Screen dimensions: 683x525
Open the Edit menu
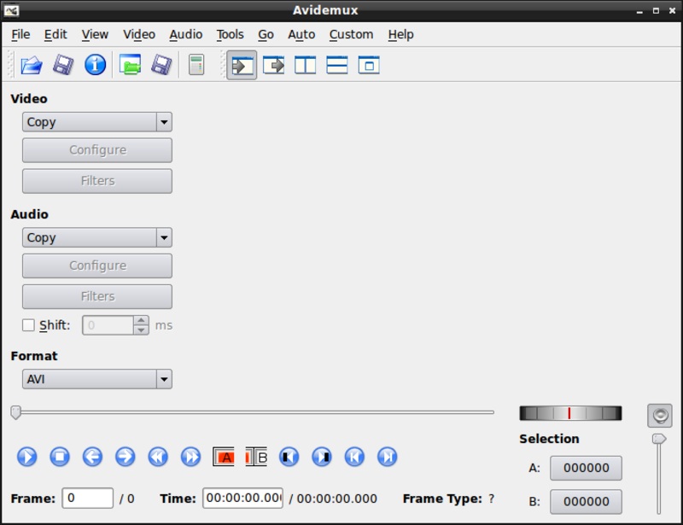[x=55, y=34]
